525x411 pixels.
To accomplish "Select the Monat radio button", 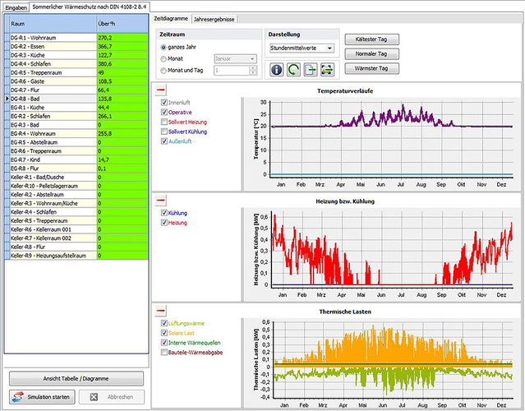I will click(x=163, y=60).
